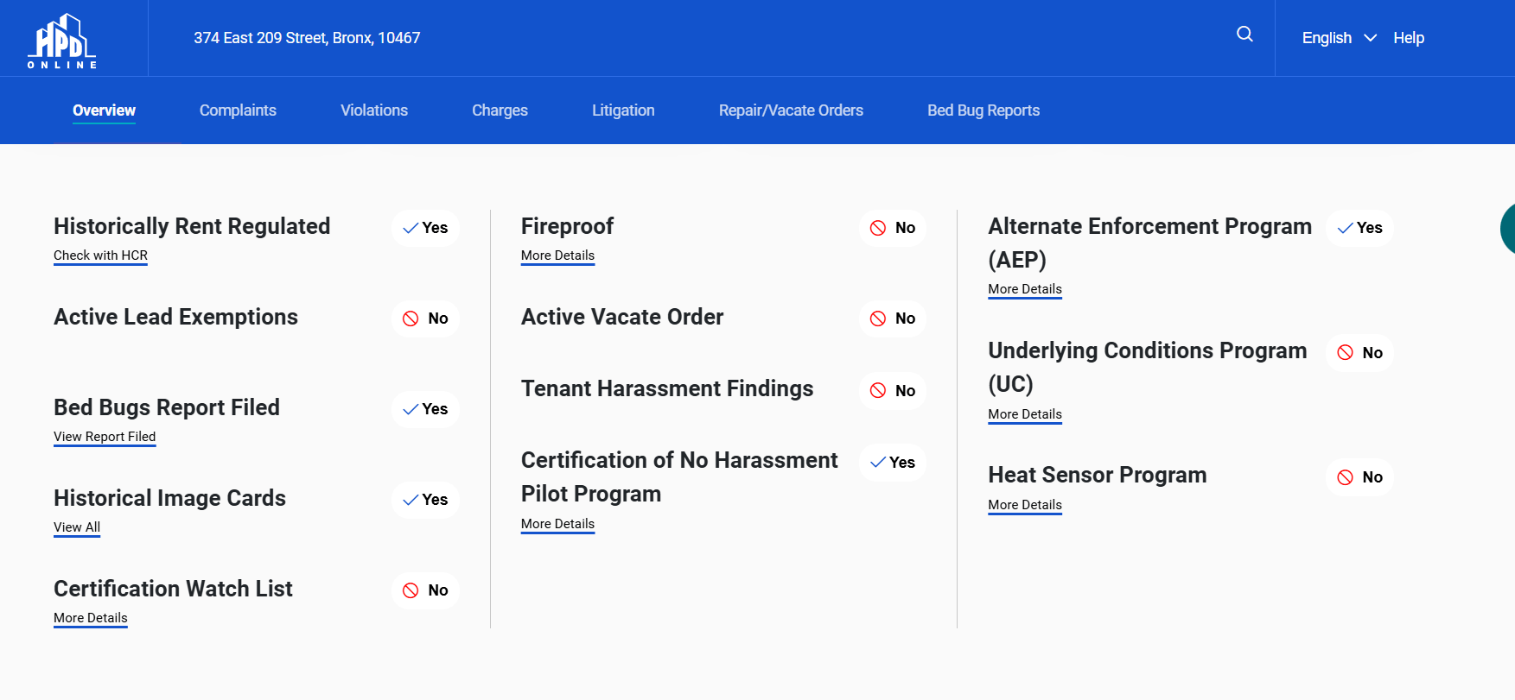The height and width of the screenshot is (700, 1515).
Task: Click the Check with HCR link
Action: click(x=100, y=255)
